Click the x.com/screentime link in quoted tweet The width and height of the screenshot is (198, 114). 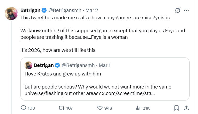coord(128,93)
